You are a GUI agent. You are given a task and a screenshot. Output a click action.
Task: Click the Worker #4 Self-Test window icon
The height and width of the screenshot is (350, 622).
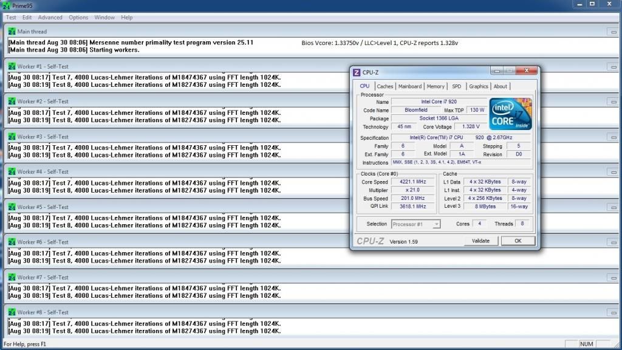point(12,171)
